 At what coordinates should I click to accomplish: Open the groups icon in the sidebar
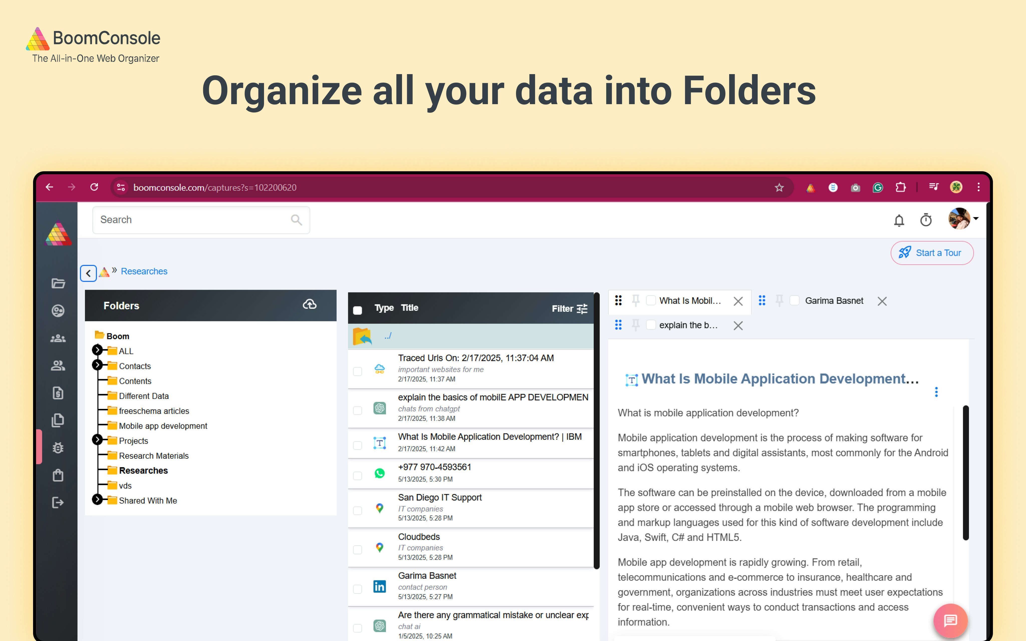(58, 338)
